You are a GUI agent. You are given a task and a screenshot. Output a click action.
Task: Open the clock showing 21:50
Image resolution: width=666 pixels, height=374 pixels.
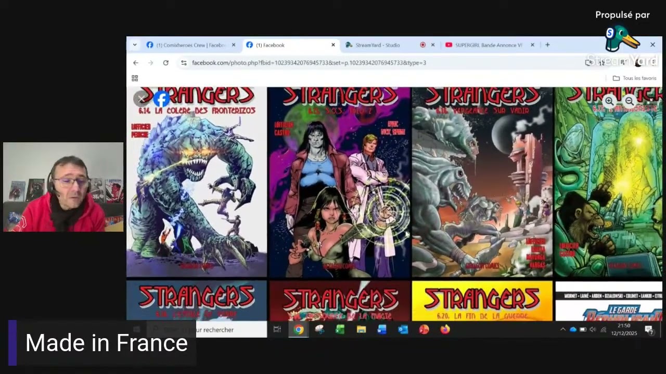pos(624,329)
